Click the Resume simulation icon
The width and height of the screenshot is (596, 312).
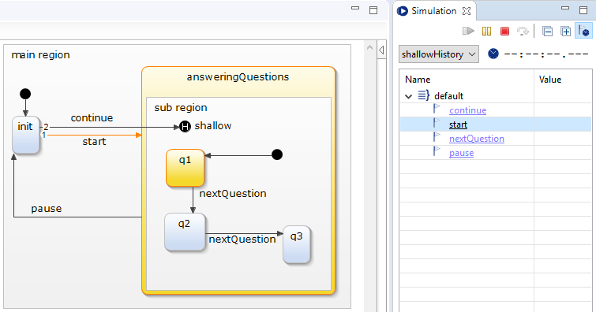pos(468,31)
